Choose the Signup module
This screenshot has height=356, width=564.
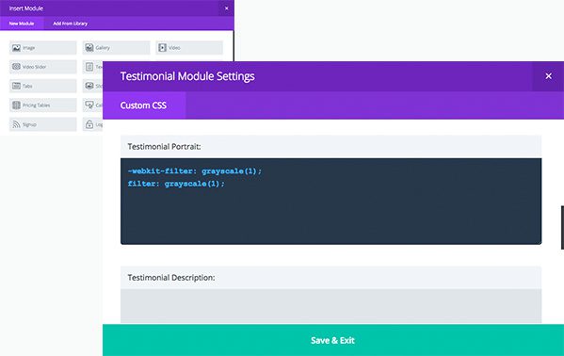tap(42, 124)
